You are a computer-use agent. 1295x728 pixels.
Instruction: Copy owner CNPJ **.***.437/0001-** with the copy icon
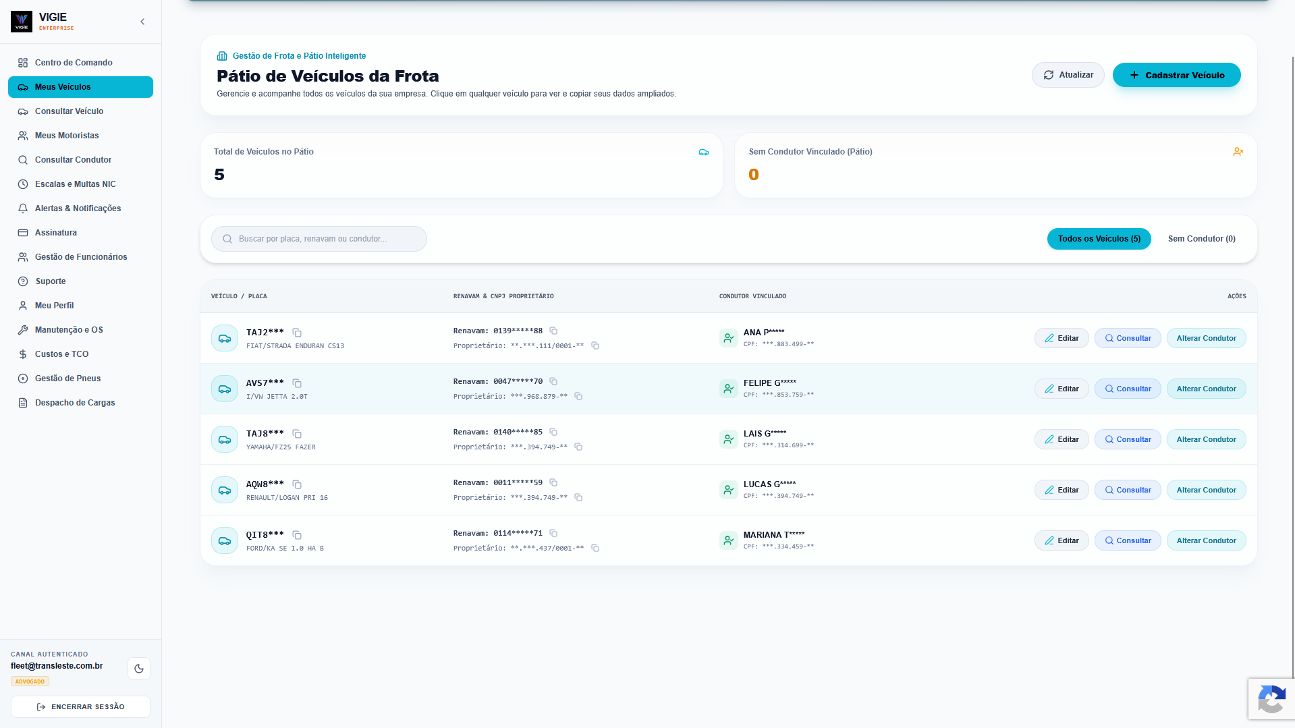pyautogui.click(x=595, y=548)
